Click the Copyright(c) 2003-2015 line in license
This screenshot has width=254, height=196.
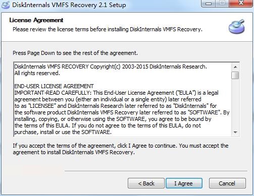coord(111,67)
